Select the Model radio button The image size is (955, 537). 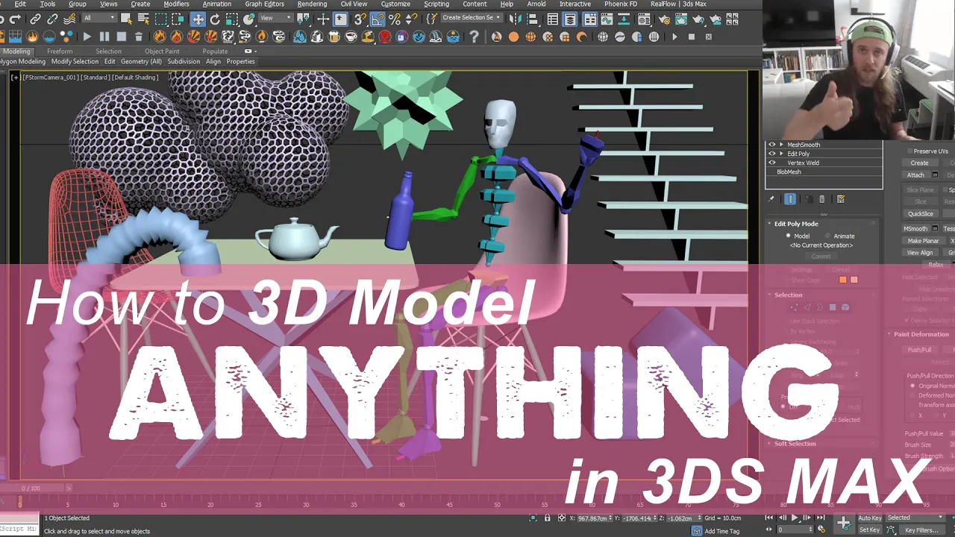[789, 236]
